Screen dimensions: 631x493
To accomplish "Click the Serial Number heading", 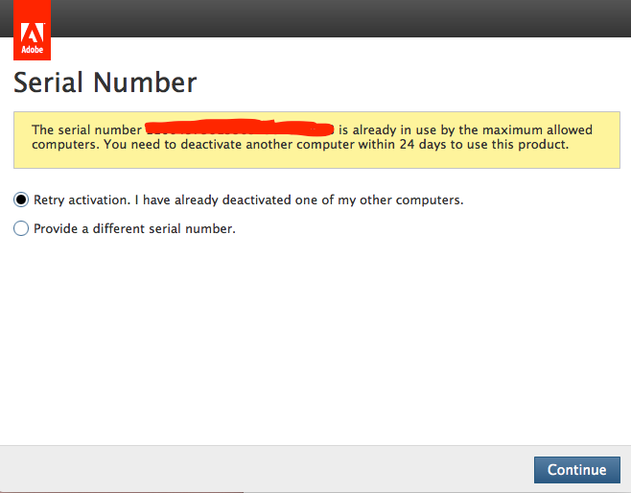I will click(x=105, y=82).
